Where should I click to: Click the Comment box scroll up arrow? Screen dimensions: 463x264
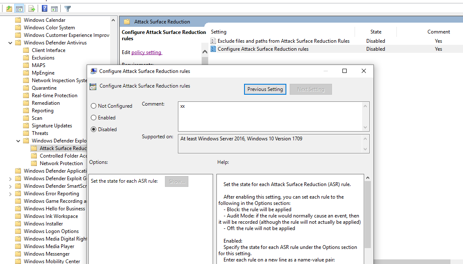pyautogui.click(x=365, y=106)
